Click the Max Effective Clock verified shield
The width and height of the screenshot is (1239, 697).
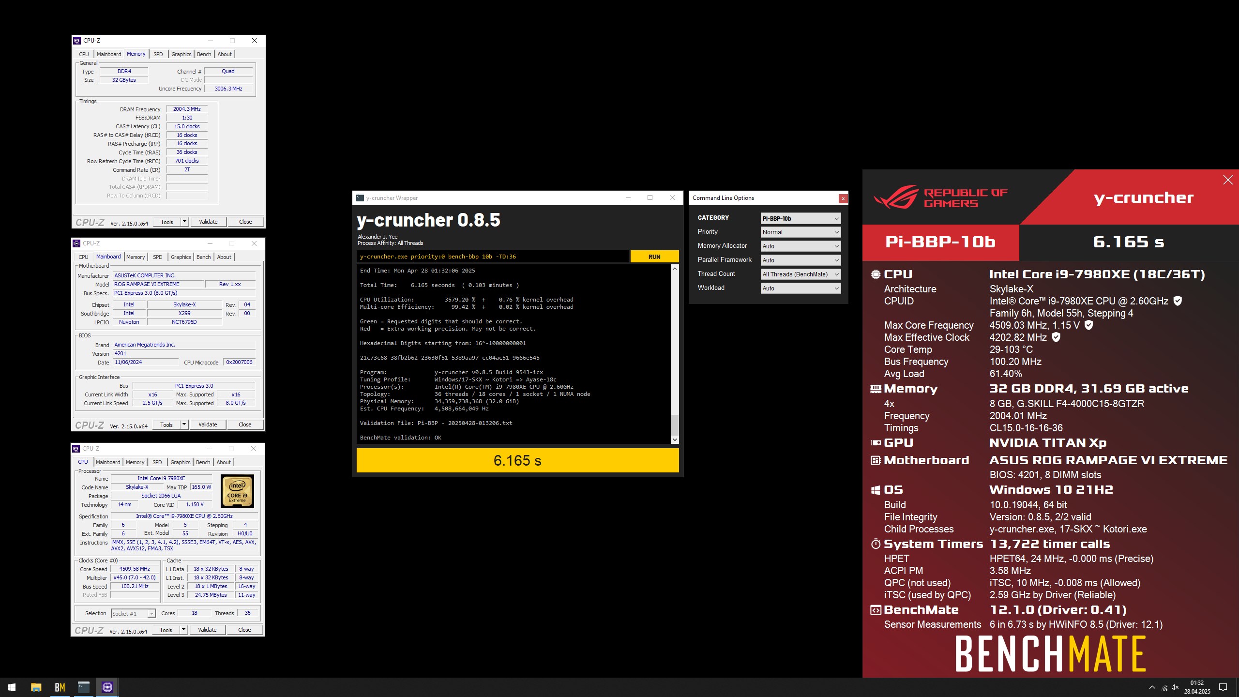1056,337
